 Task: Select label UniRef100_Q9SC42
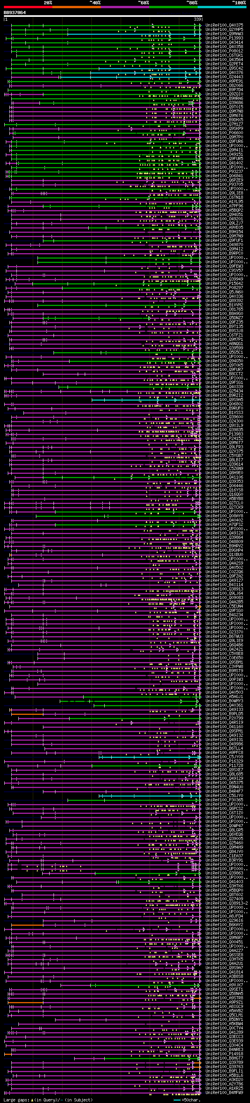(x=224, y=68)
